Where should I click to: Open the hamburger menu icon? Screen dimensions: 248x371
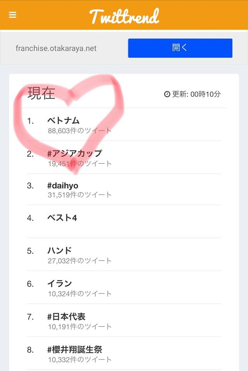(x=13, y=15)
